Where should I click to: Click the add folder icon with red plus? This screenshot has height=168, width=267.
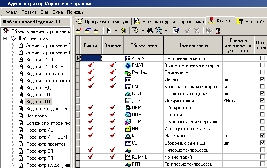click(79, 31)
